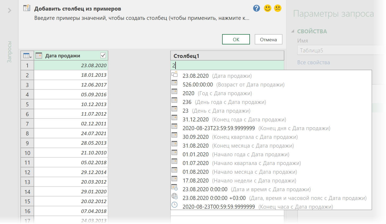Pick 01.07.2020 Начало квартала suggestion
The height and width of the screenshot is (224, 386).
pyautogui.click(x=271, y=163)
